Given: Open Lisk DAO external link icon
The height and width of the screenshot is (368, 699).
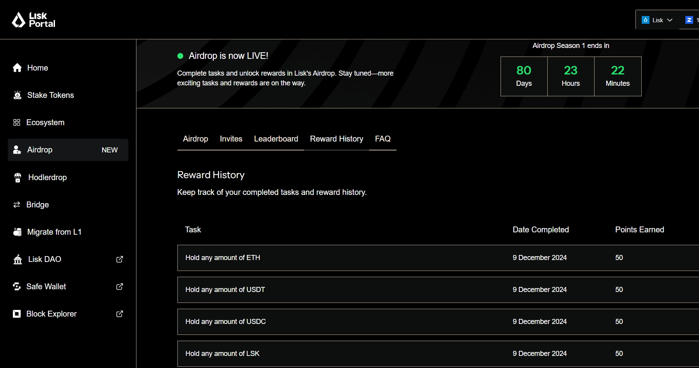Looking at the screenshot, I should pyautogui.click(x=120, y=259).
